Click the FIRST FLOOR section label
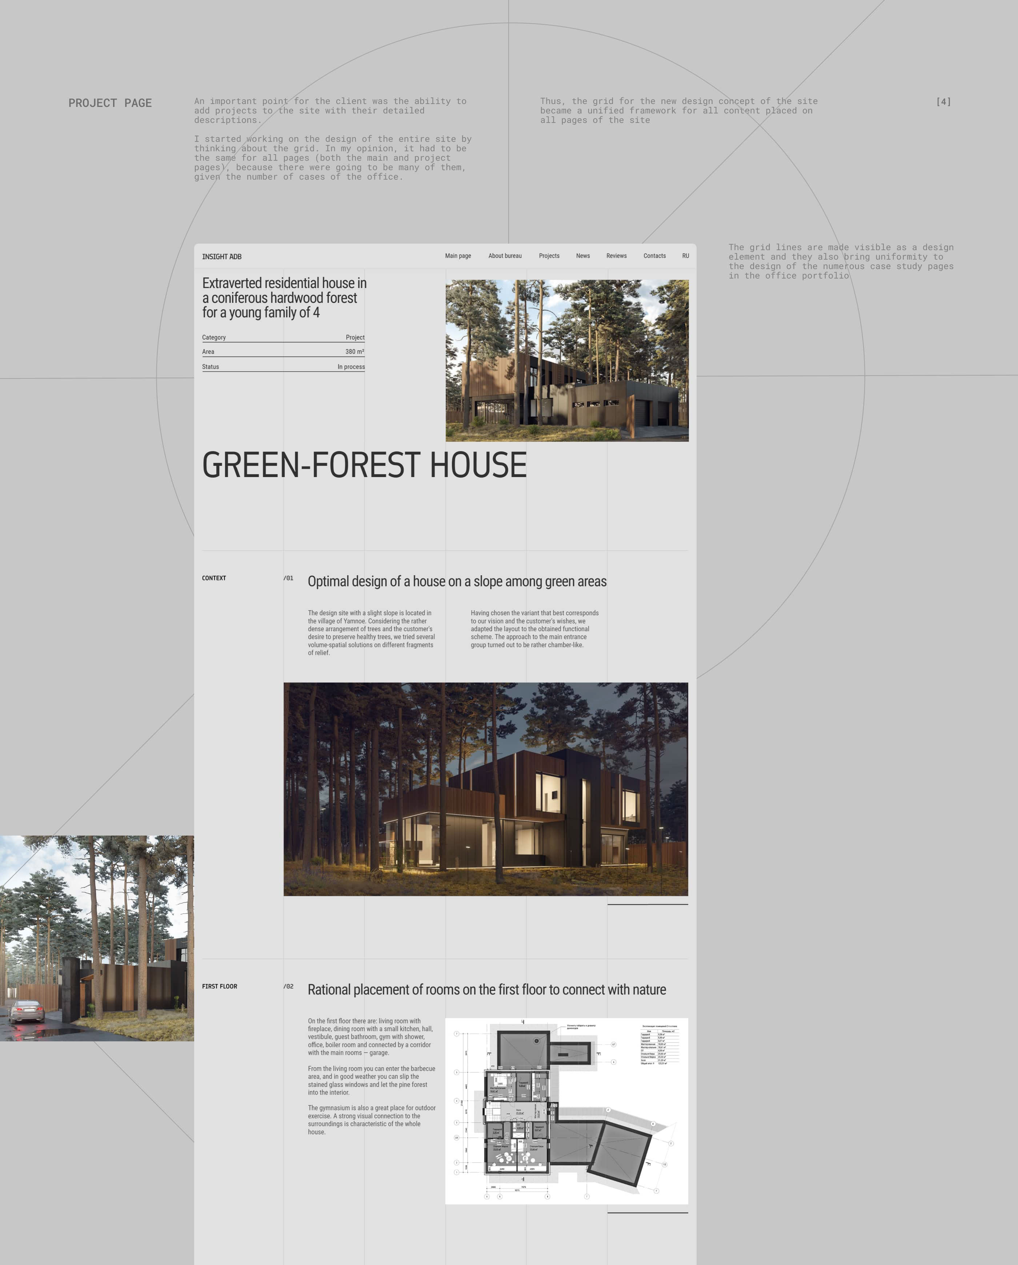This screenshot has height=1265, width=1018. point(220,986)
